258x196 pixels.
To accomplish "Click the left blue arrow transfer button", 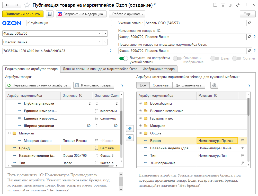I will [x=130, y=128].
